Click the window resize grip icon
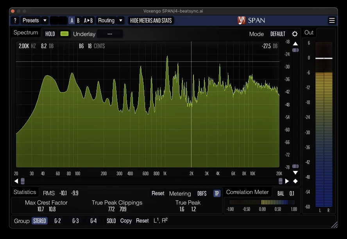 coord(334,225)
